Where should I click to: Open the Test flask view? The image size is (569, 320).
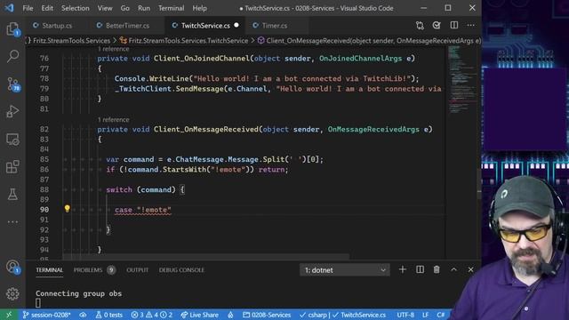[x=12, y=195]
